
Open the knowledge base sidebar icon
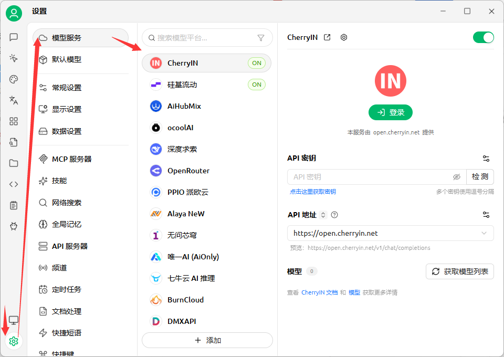pos(14,142)
